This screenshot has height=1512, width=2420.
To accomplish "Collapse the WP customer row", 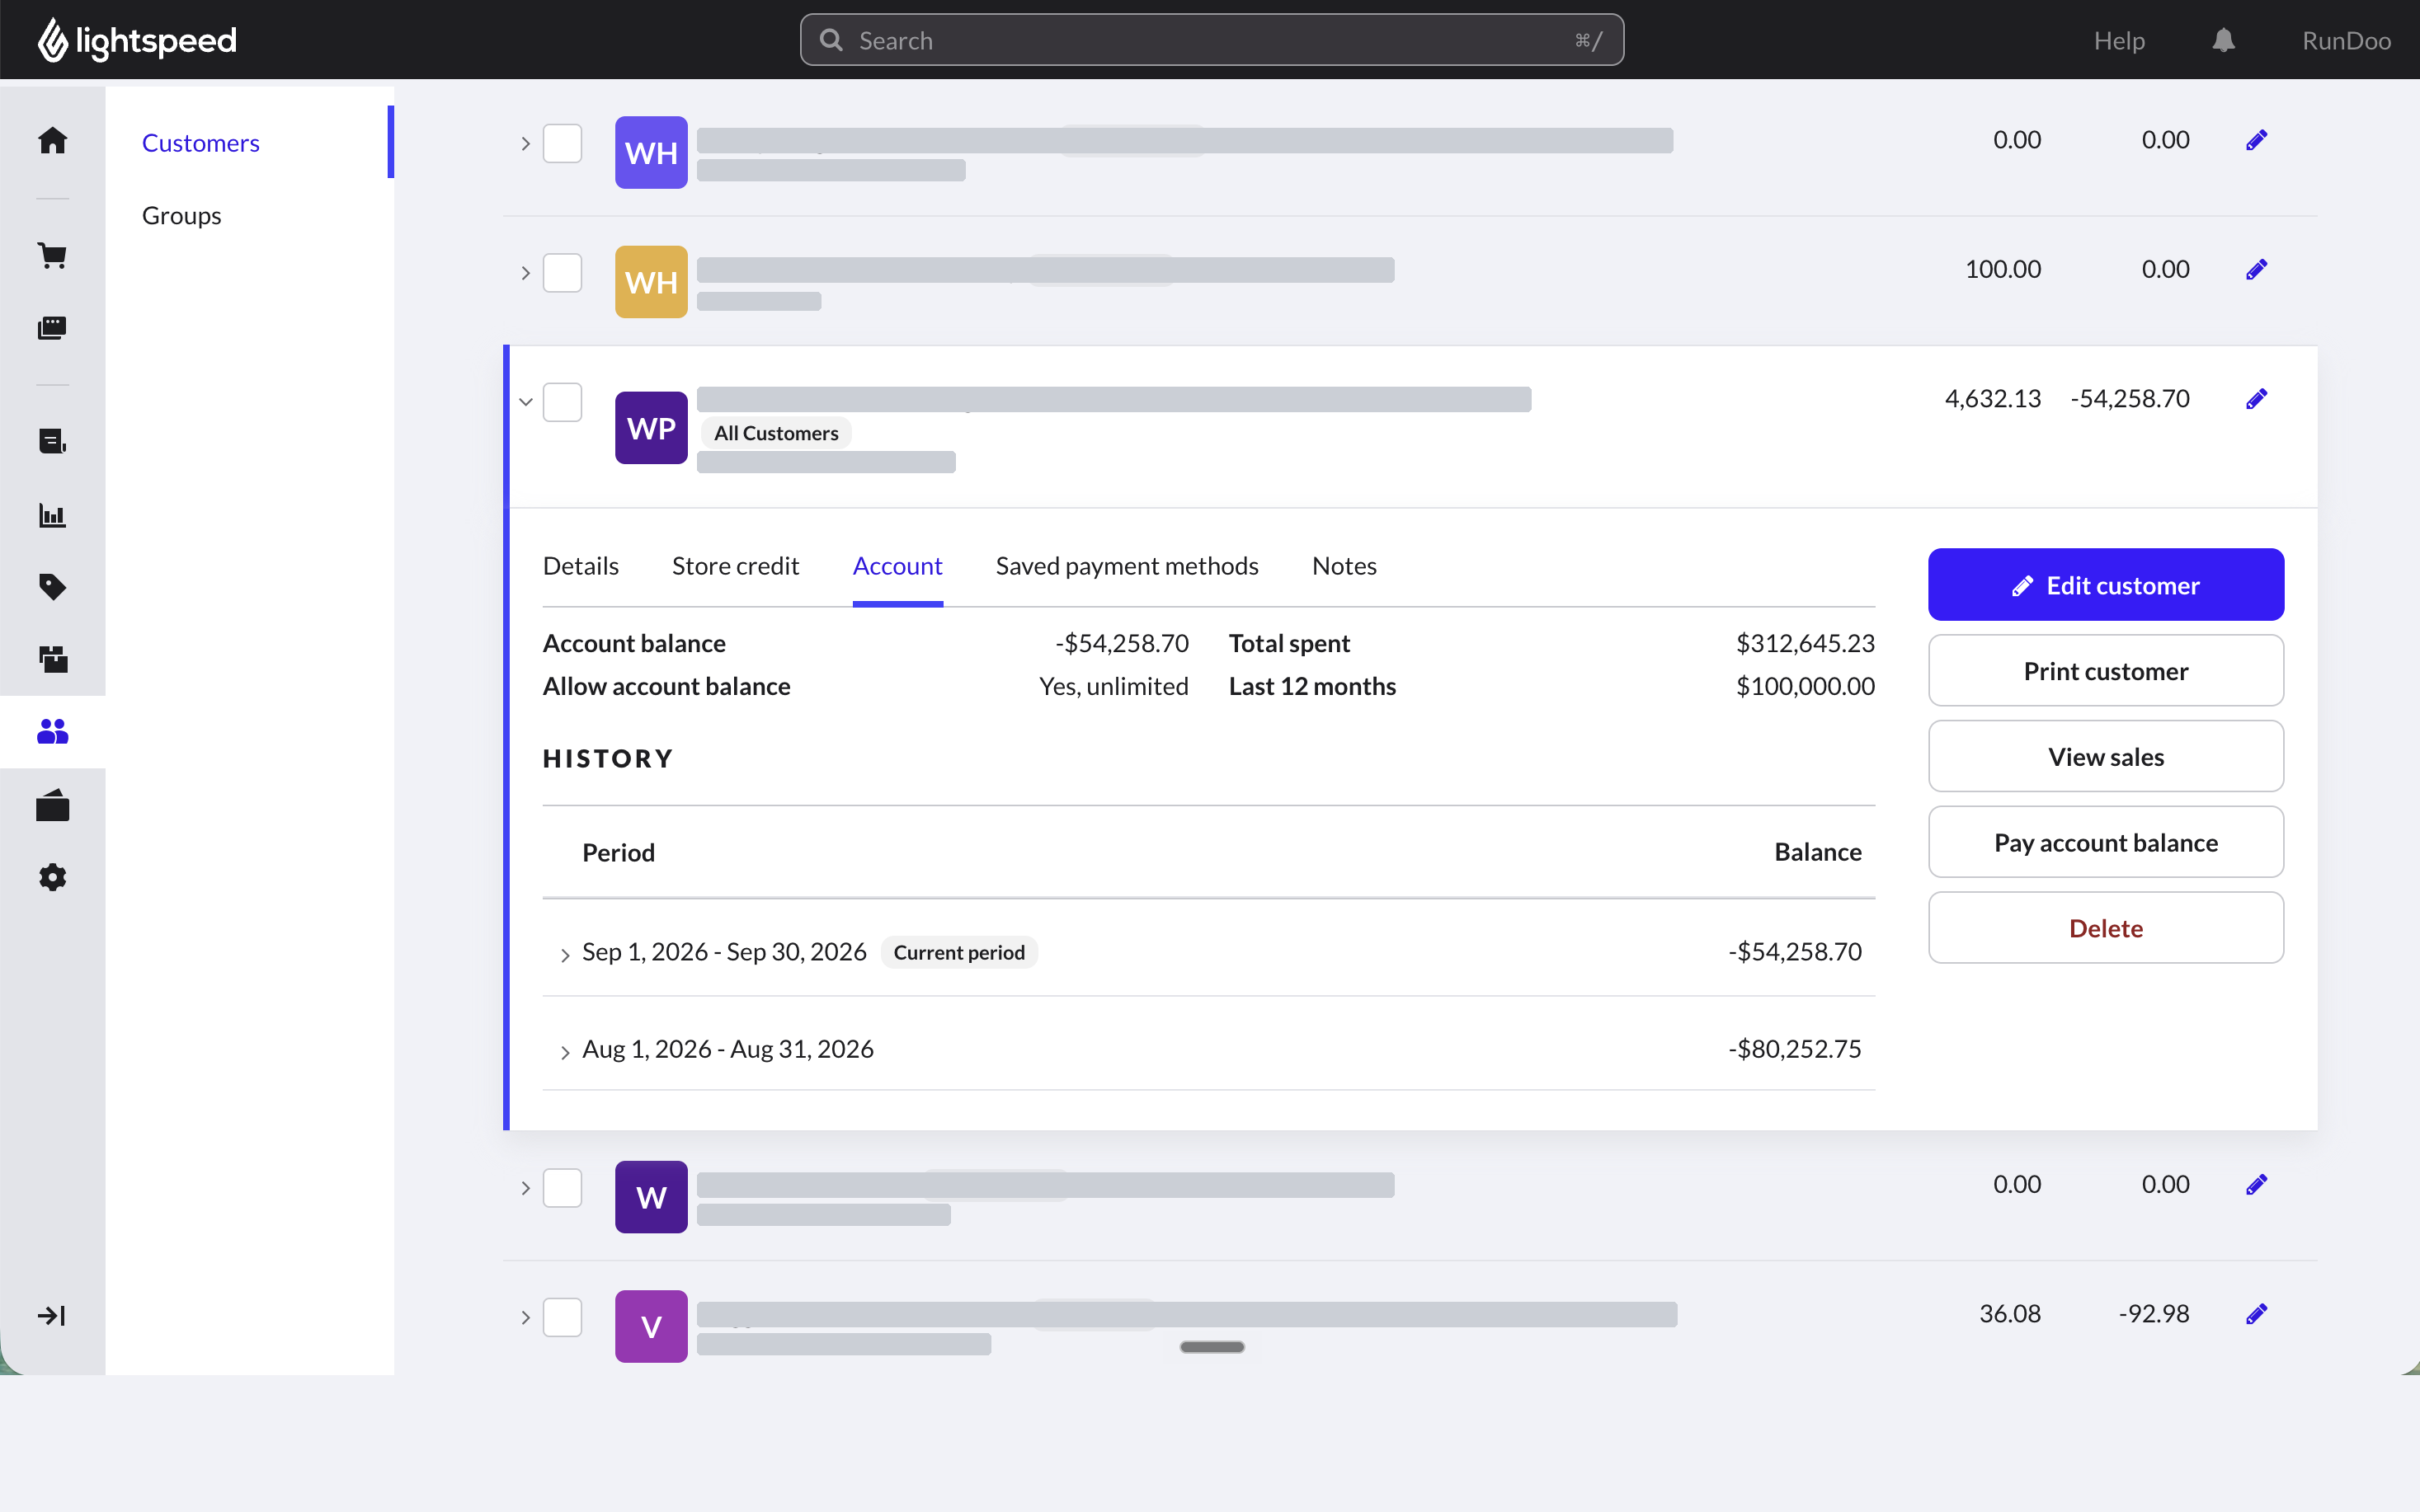I will point(525,402).
